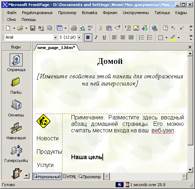Viewport: 195px width, 189px height.
Task: Click the Новости navigation link on the page
Action: [x=47, y=138]
